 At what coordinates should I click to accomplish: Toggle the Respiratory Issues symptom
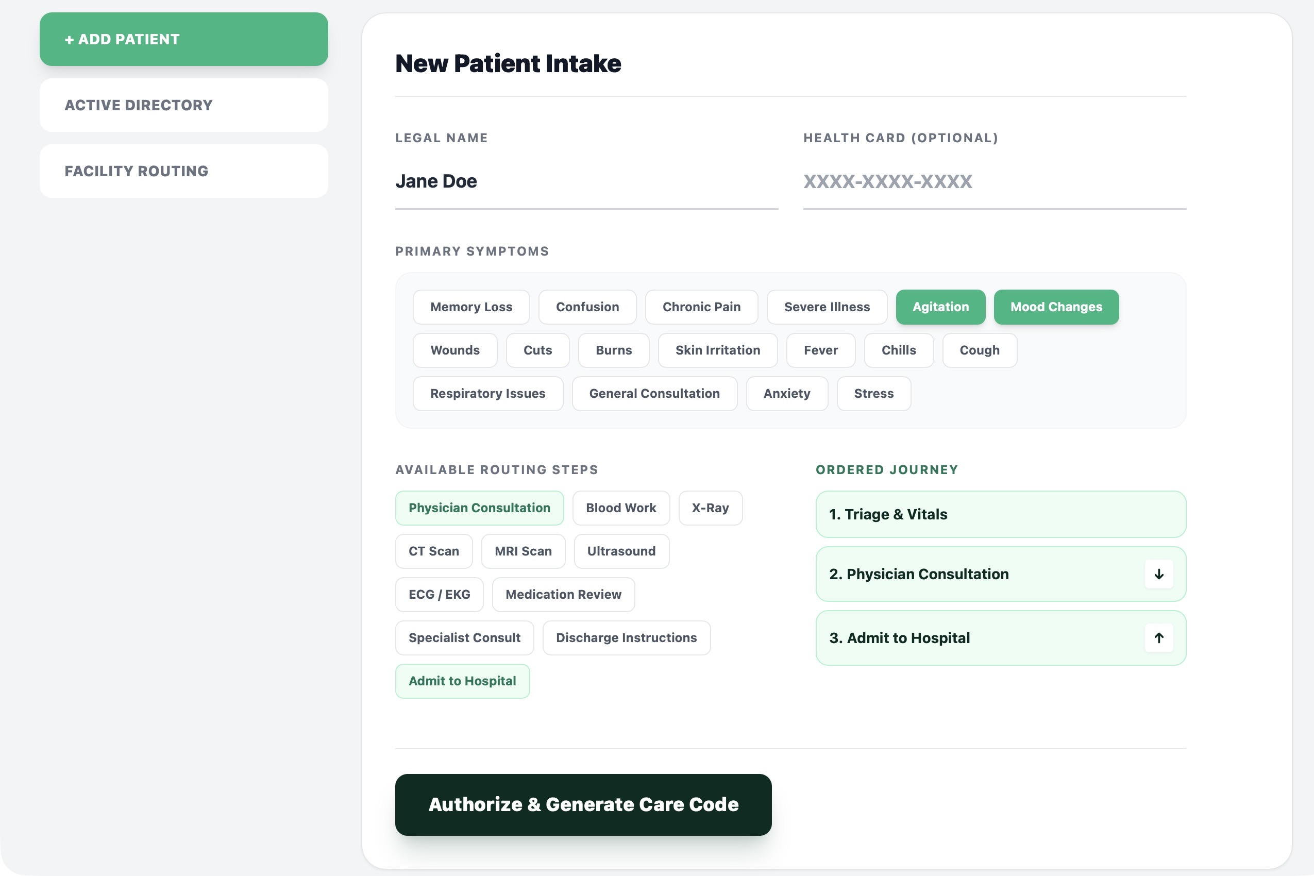click(x=487, y=393)
